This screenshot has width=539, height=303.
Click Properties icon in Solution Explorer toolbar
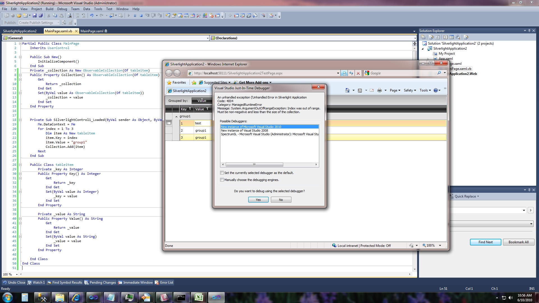[x=423, y=37]
